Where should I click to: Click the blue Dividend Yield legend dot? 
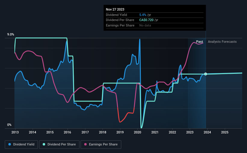coord(10,144)
